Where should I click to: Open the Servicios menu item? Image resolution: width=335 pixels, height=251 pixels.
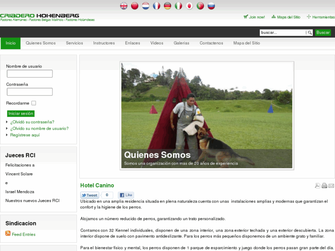pos(74,43)
